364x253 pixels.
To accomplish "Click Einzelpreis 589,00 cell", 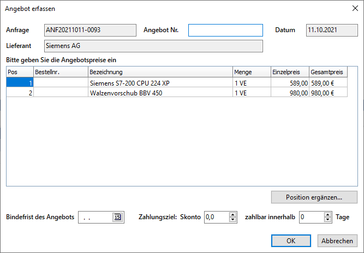I will pyautogui.click(x=290, y=83).
